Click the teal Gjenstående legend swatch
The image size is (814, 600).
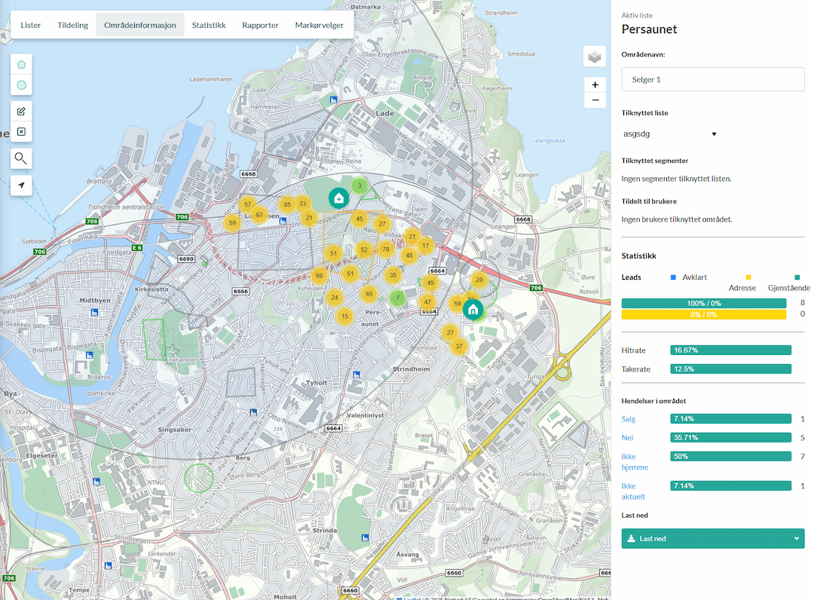[797, 277]
